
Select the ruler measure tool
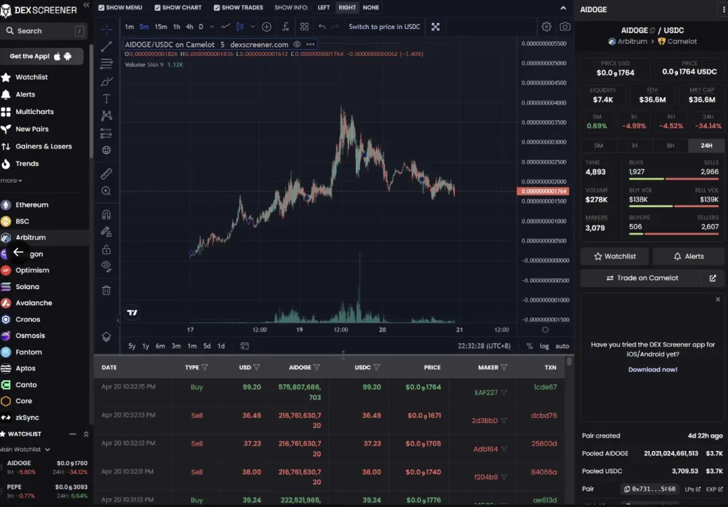(x=107, y=174)
